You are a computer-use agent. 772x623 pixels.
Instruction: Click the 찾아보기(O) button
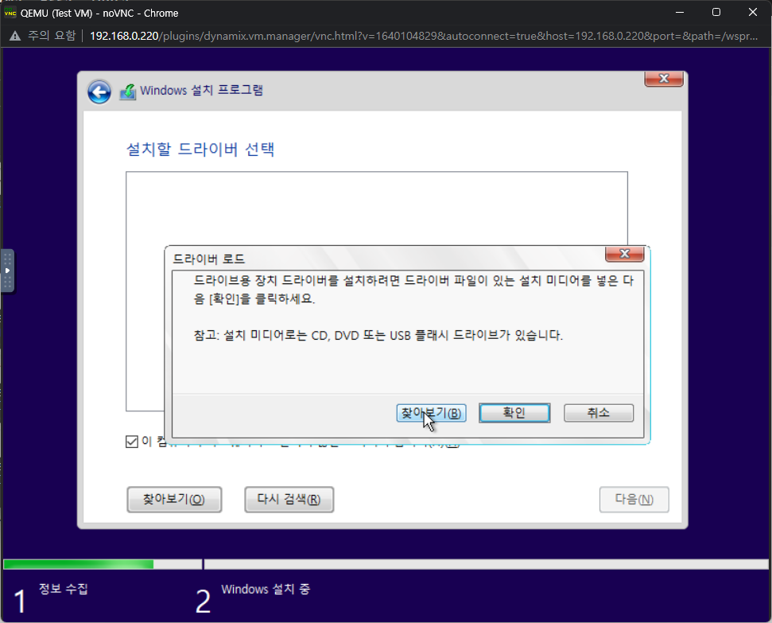pyautogui.click(x=174, y=500)
